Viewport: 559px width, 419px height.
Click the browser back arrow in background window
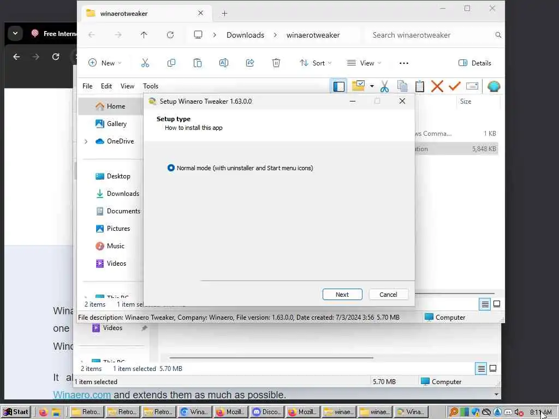point(16,57)
